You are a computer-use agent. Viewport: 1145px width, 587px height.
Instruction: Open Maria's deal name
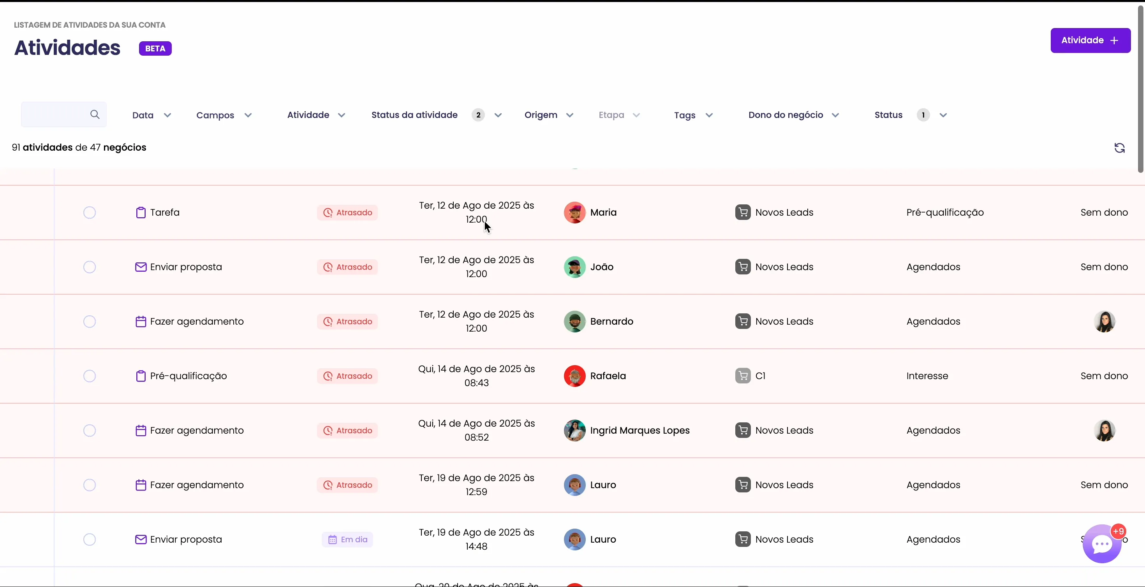(x=603, y=213)
